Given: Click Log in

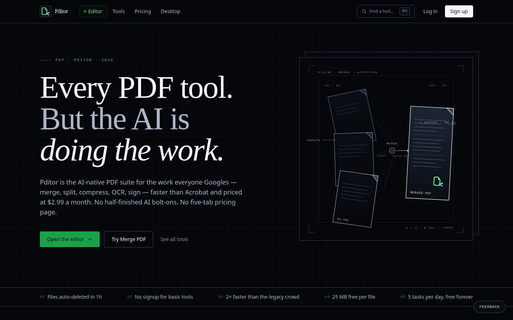Looking at the screenshot, I should (430, 11).
